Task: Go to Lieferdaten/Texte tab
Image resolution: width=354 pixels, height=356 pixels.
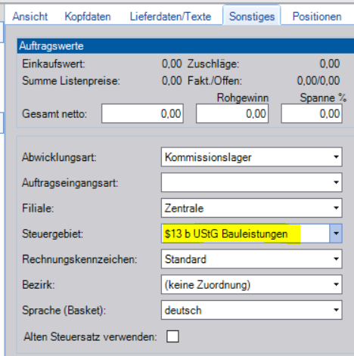Action: (170, 17)
